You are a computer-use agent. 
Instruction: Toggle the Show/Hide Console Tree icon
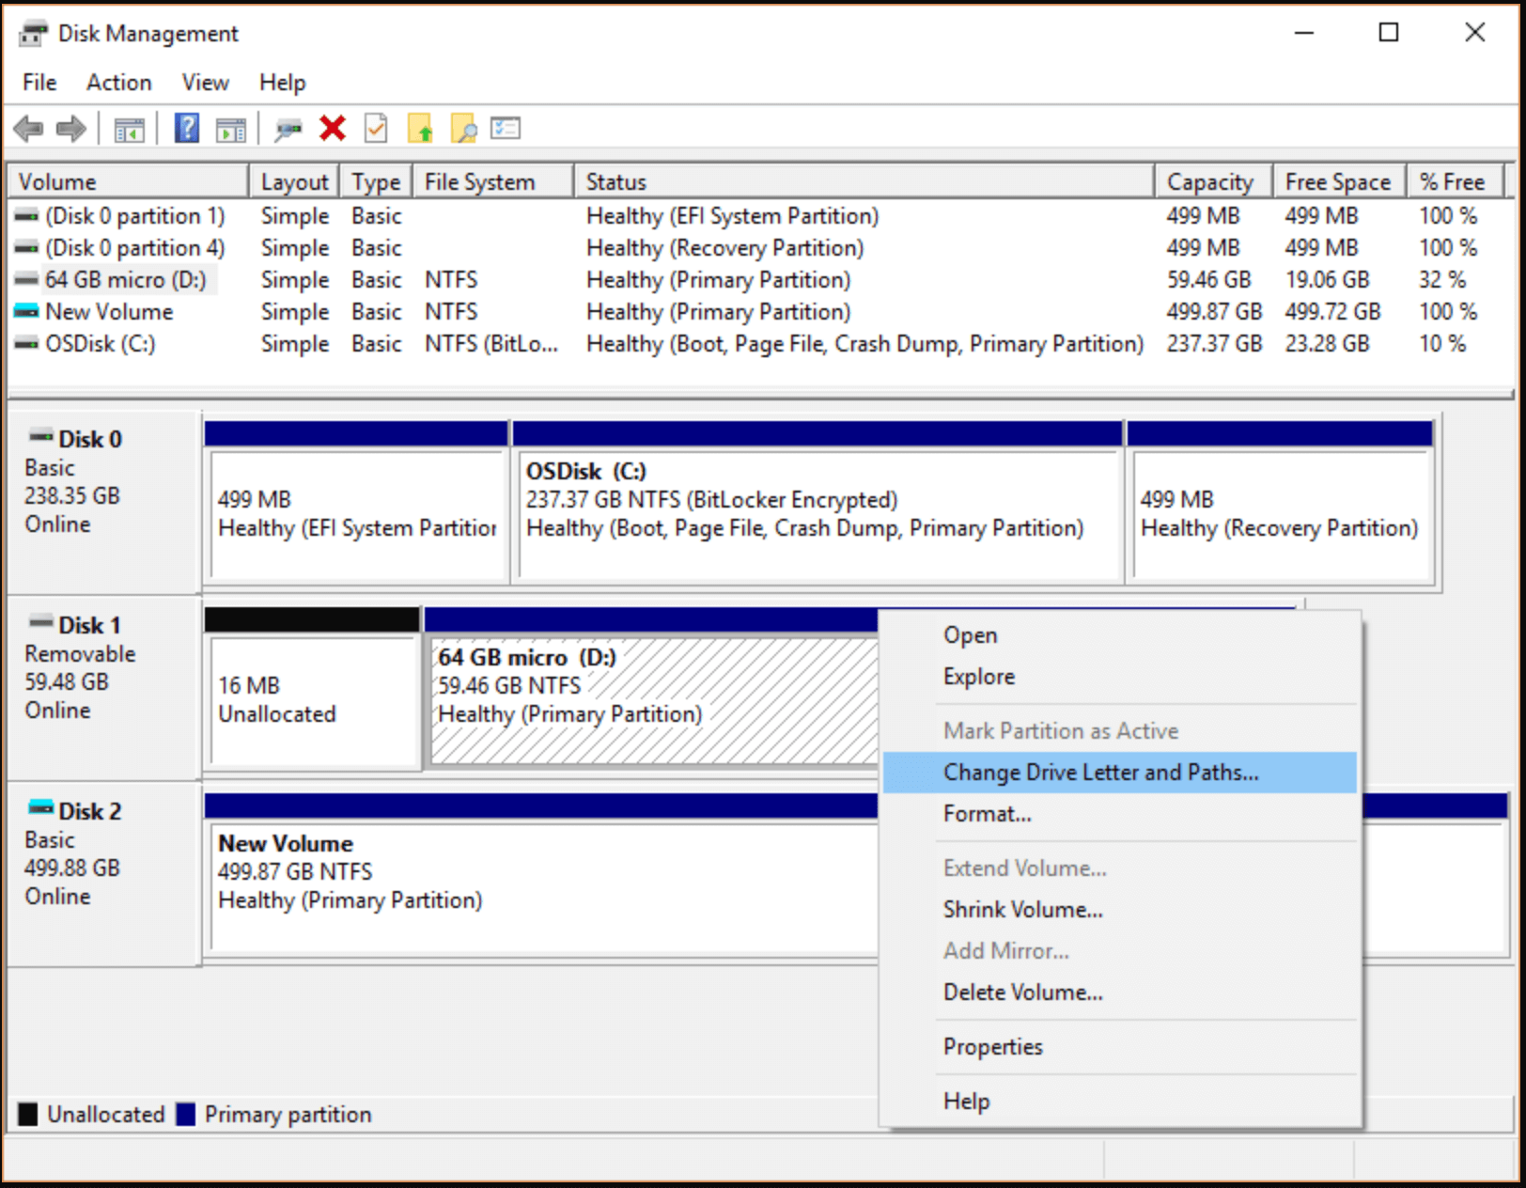click(130, 129)
